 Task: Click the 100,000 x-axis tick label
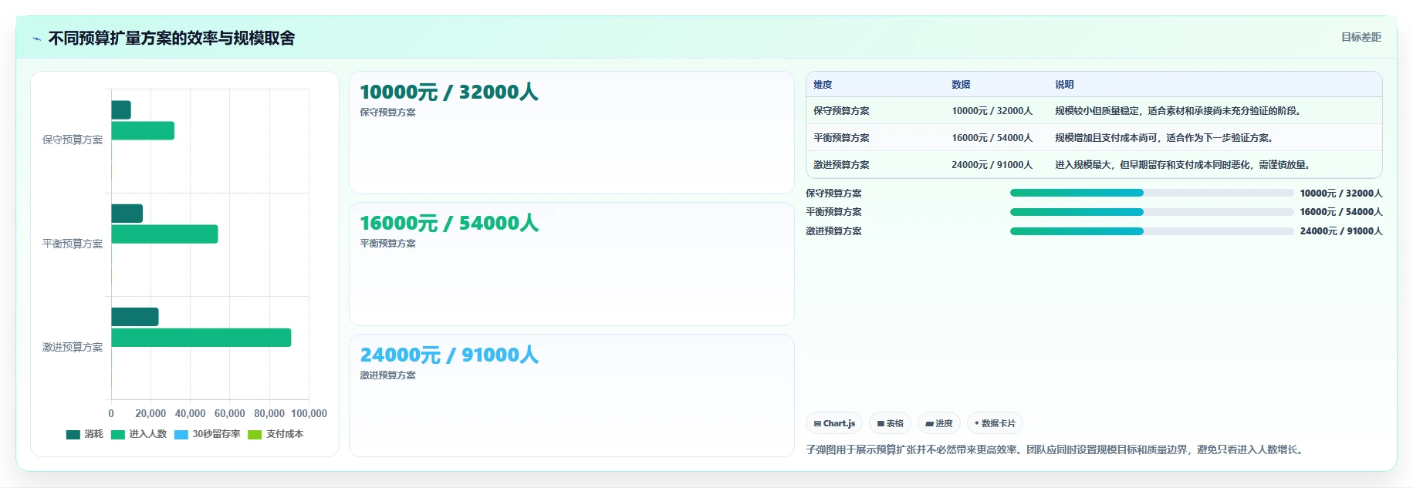pyautogui.click(x=309, y=414)
